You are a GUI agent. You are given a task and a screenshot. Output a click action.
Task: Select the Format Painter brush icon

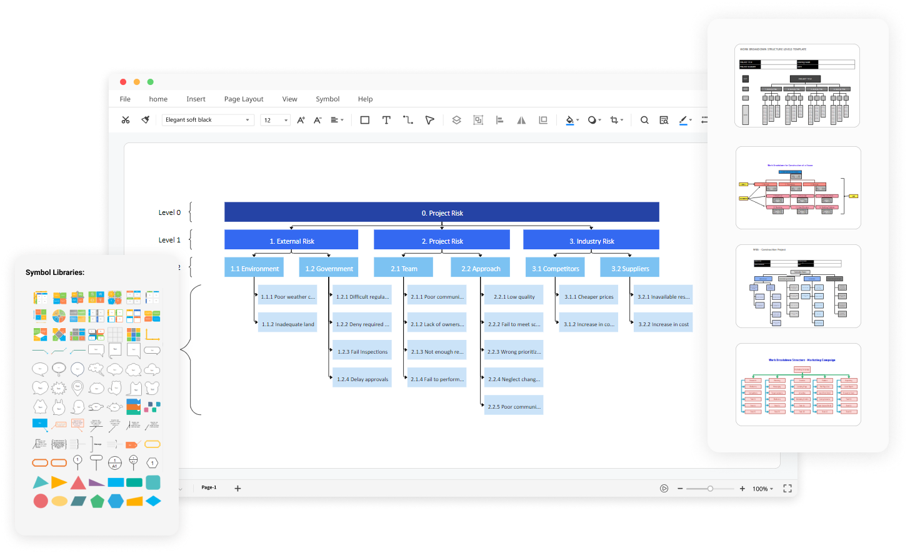146,120
